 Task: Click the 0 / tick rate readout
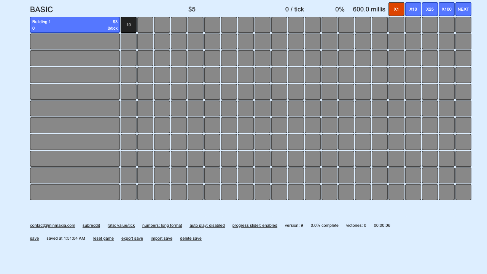point(294,10)
